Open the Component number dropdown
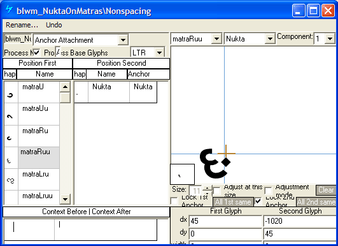This screenshot has height=246, width=338. tap(330, 39)
